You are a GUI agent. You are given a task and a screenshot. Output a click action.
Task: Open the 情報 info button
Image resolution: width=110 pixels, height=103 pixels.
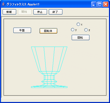[x=9, y=12]
